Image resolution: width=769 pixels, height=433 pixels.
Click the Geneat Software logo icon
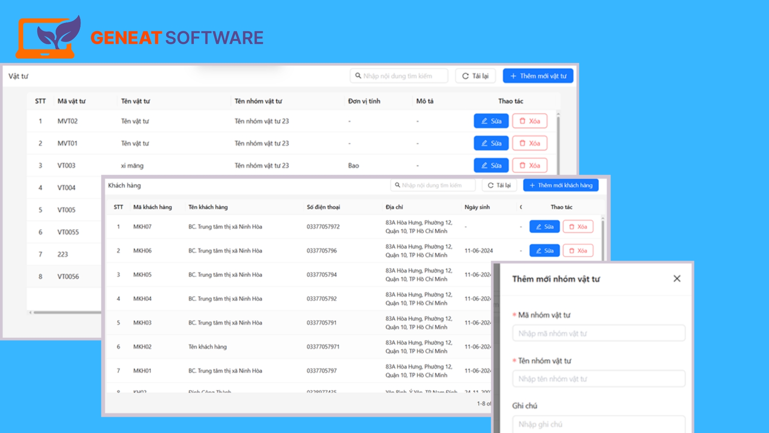(x=48, y=37)
